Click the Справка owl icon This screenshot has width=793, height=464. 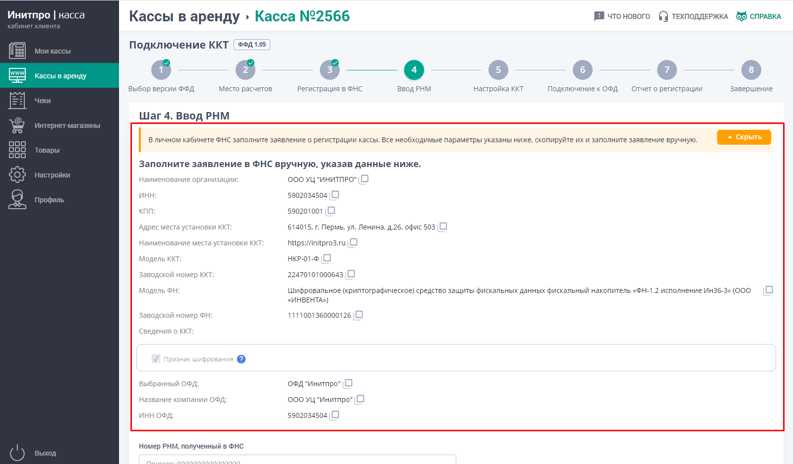741,16
